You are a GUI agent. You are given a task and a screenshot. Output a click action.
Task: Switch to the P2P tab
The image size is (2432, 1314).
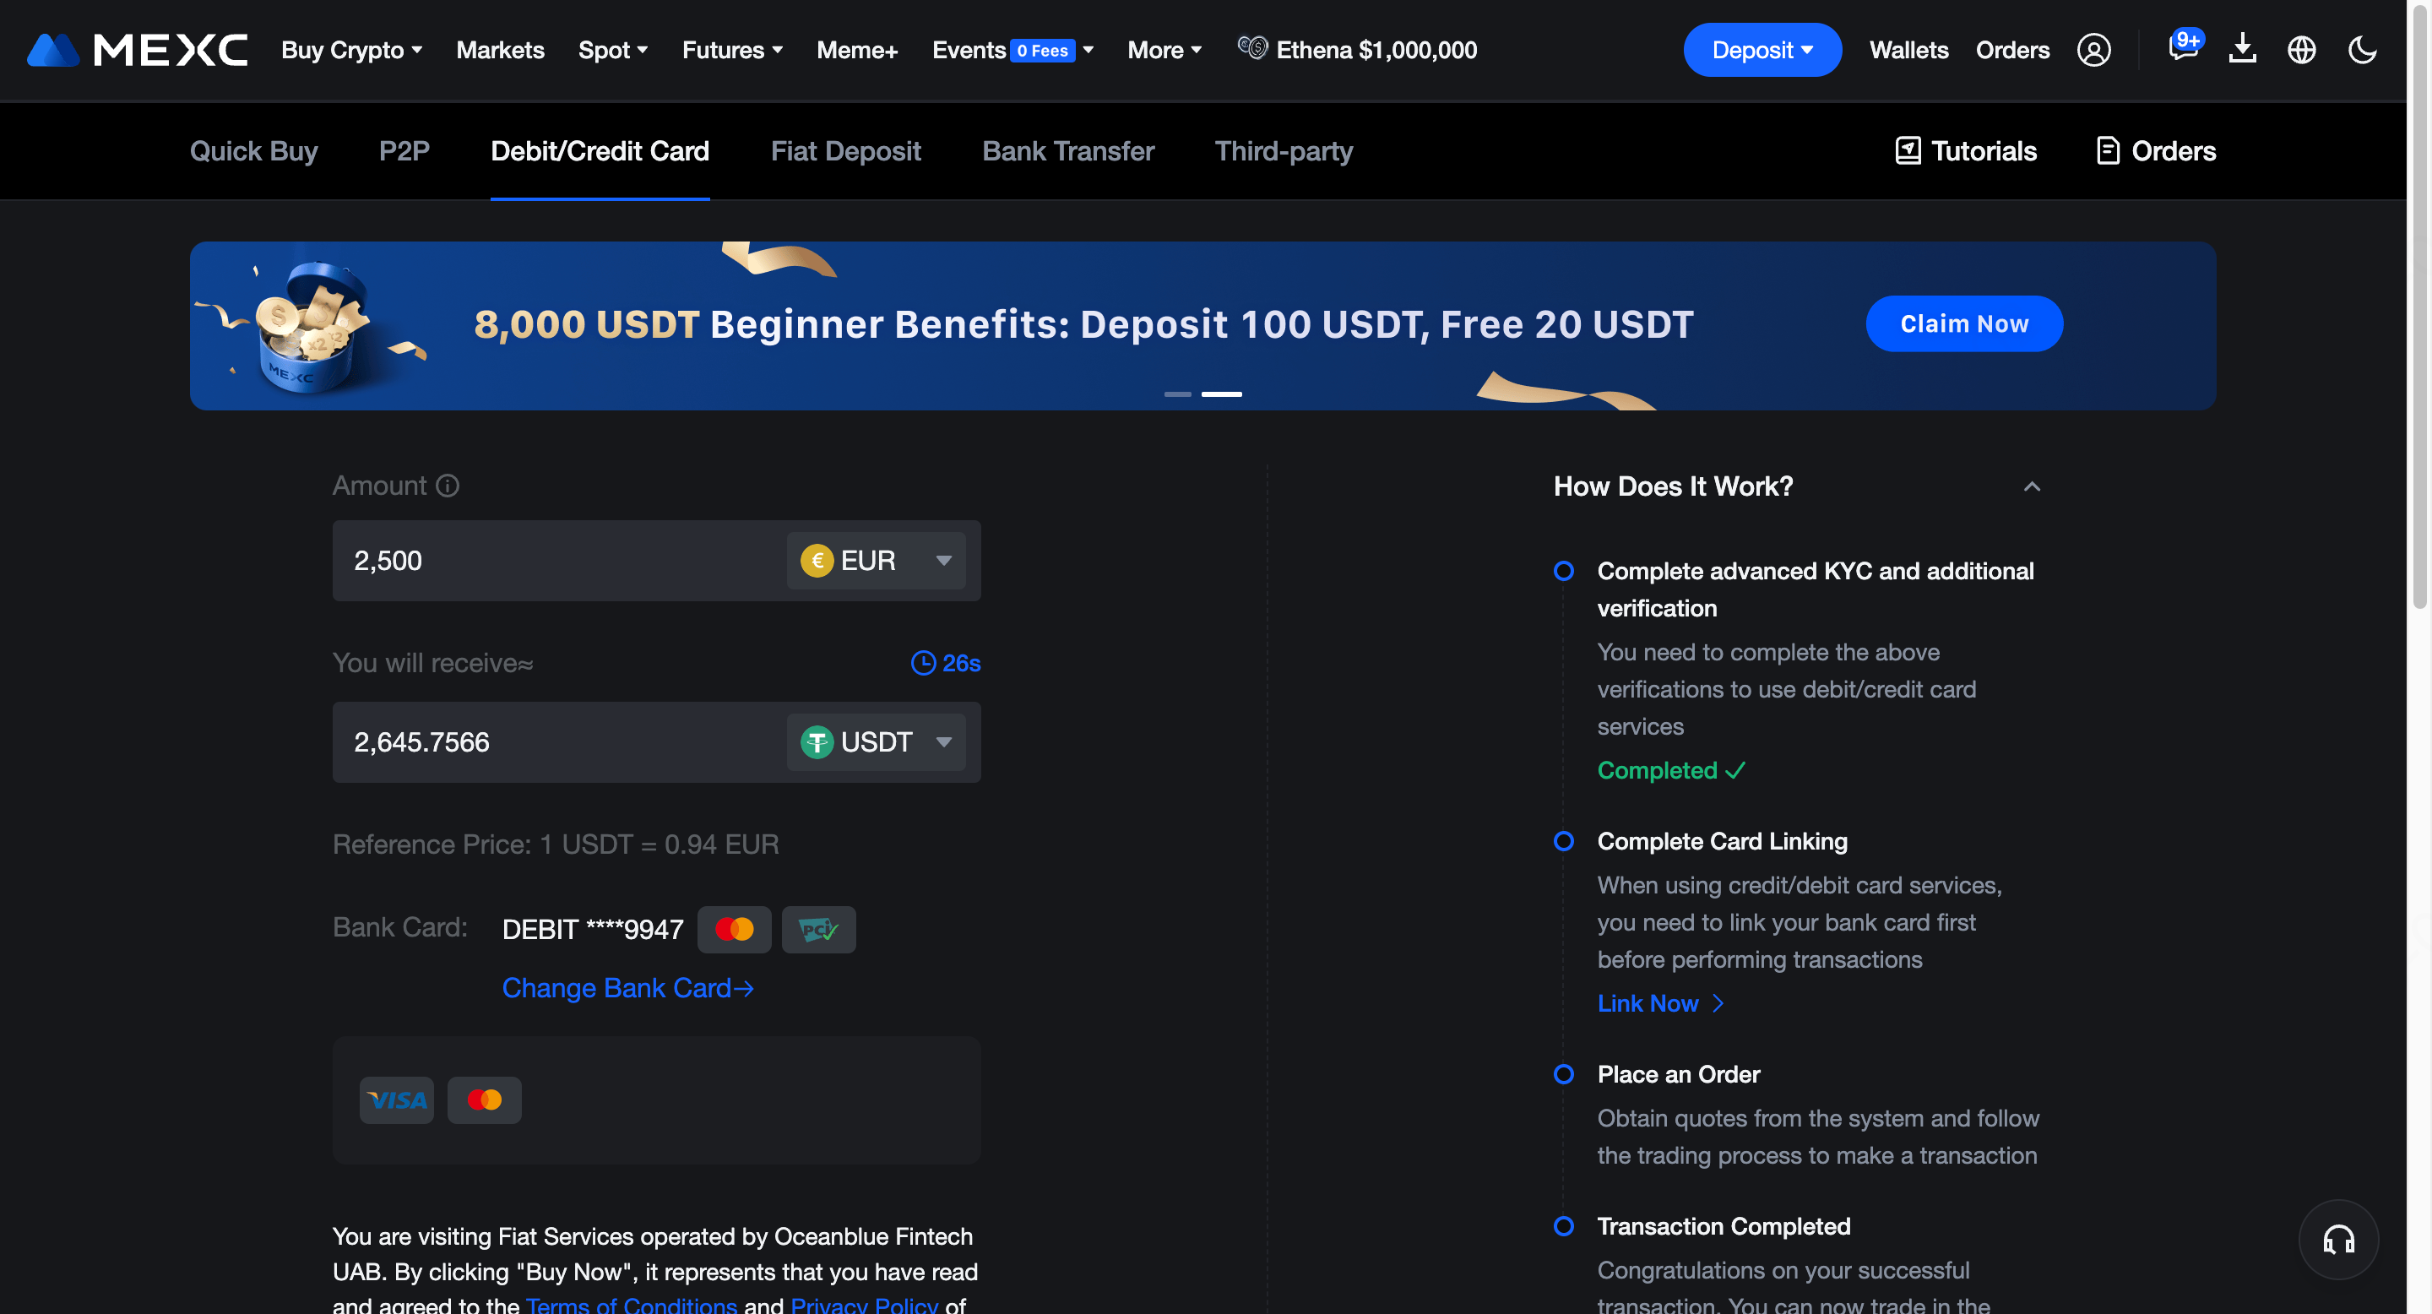click(x=404, y=151)
